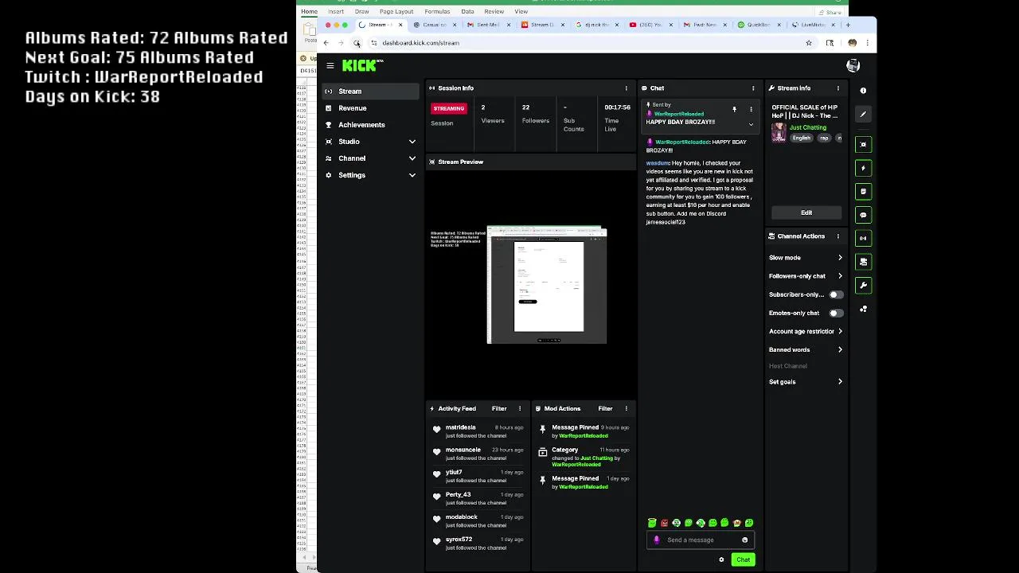The image size is (1019, 573).
Task: Expand the Channel sidebar section
Action: point(371,158)
